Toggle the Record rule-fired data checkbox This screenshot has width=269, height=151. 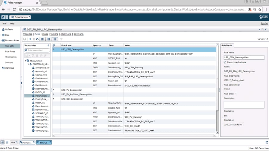[x=225, y=62]
